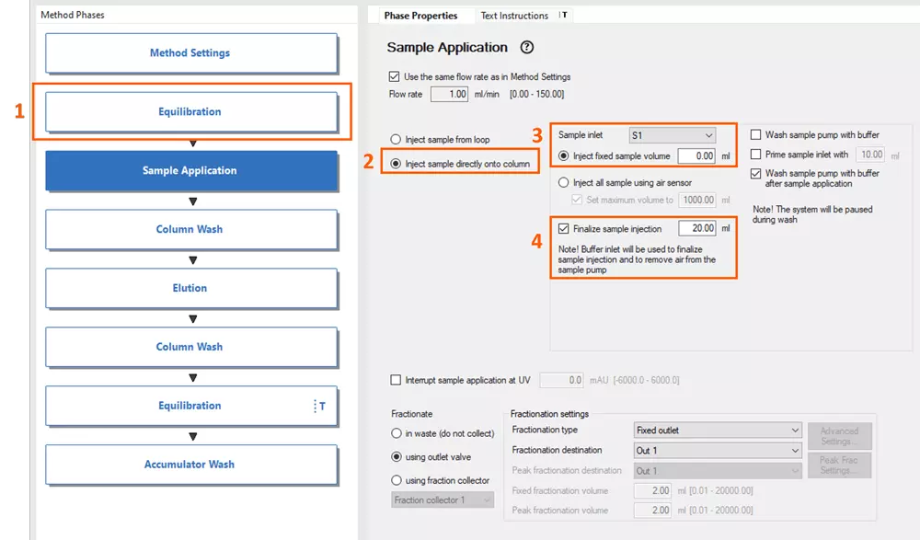Viewport: 920px width, 540px height.
Task: Select fractionate using fraction collector
Action: click(x=397, y=480)
